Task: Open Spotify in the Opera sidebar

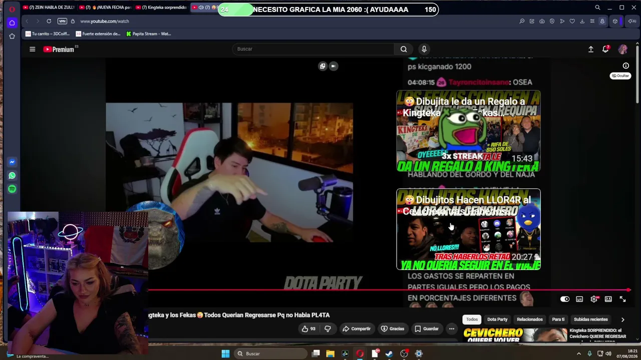Action: point(12,189)
